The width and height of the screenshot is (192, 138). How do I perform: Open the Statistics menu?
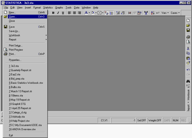[48, 8]
